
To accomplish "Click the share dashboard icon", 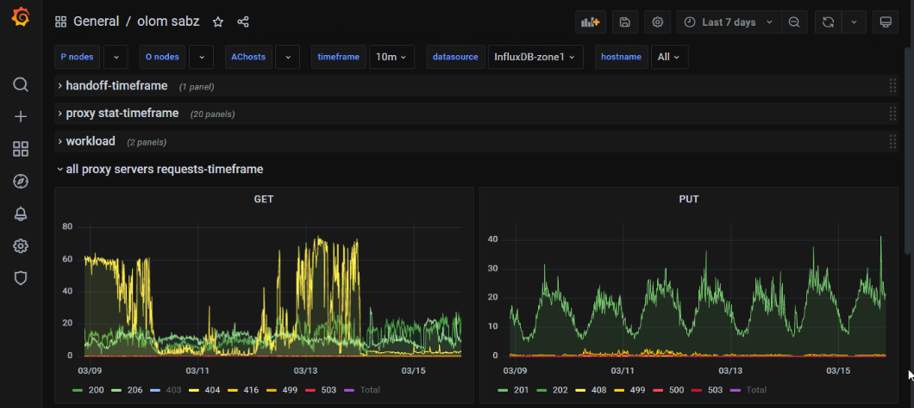I will pos(243,22).
